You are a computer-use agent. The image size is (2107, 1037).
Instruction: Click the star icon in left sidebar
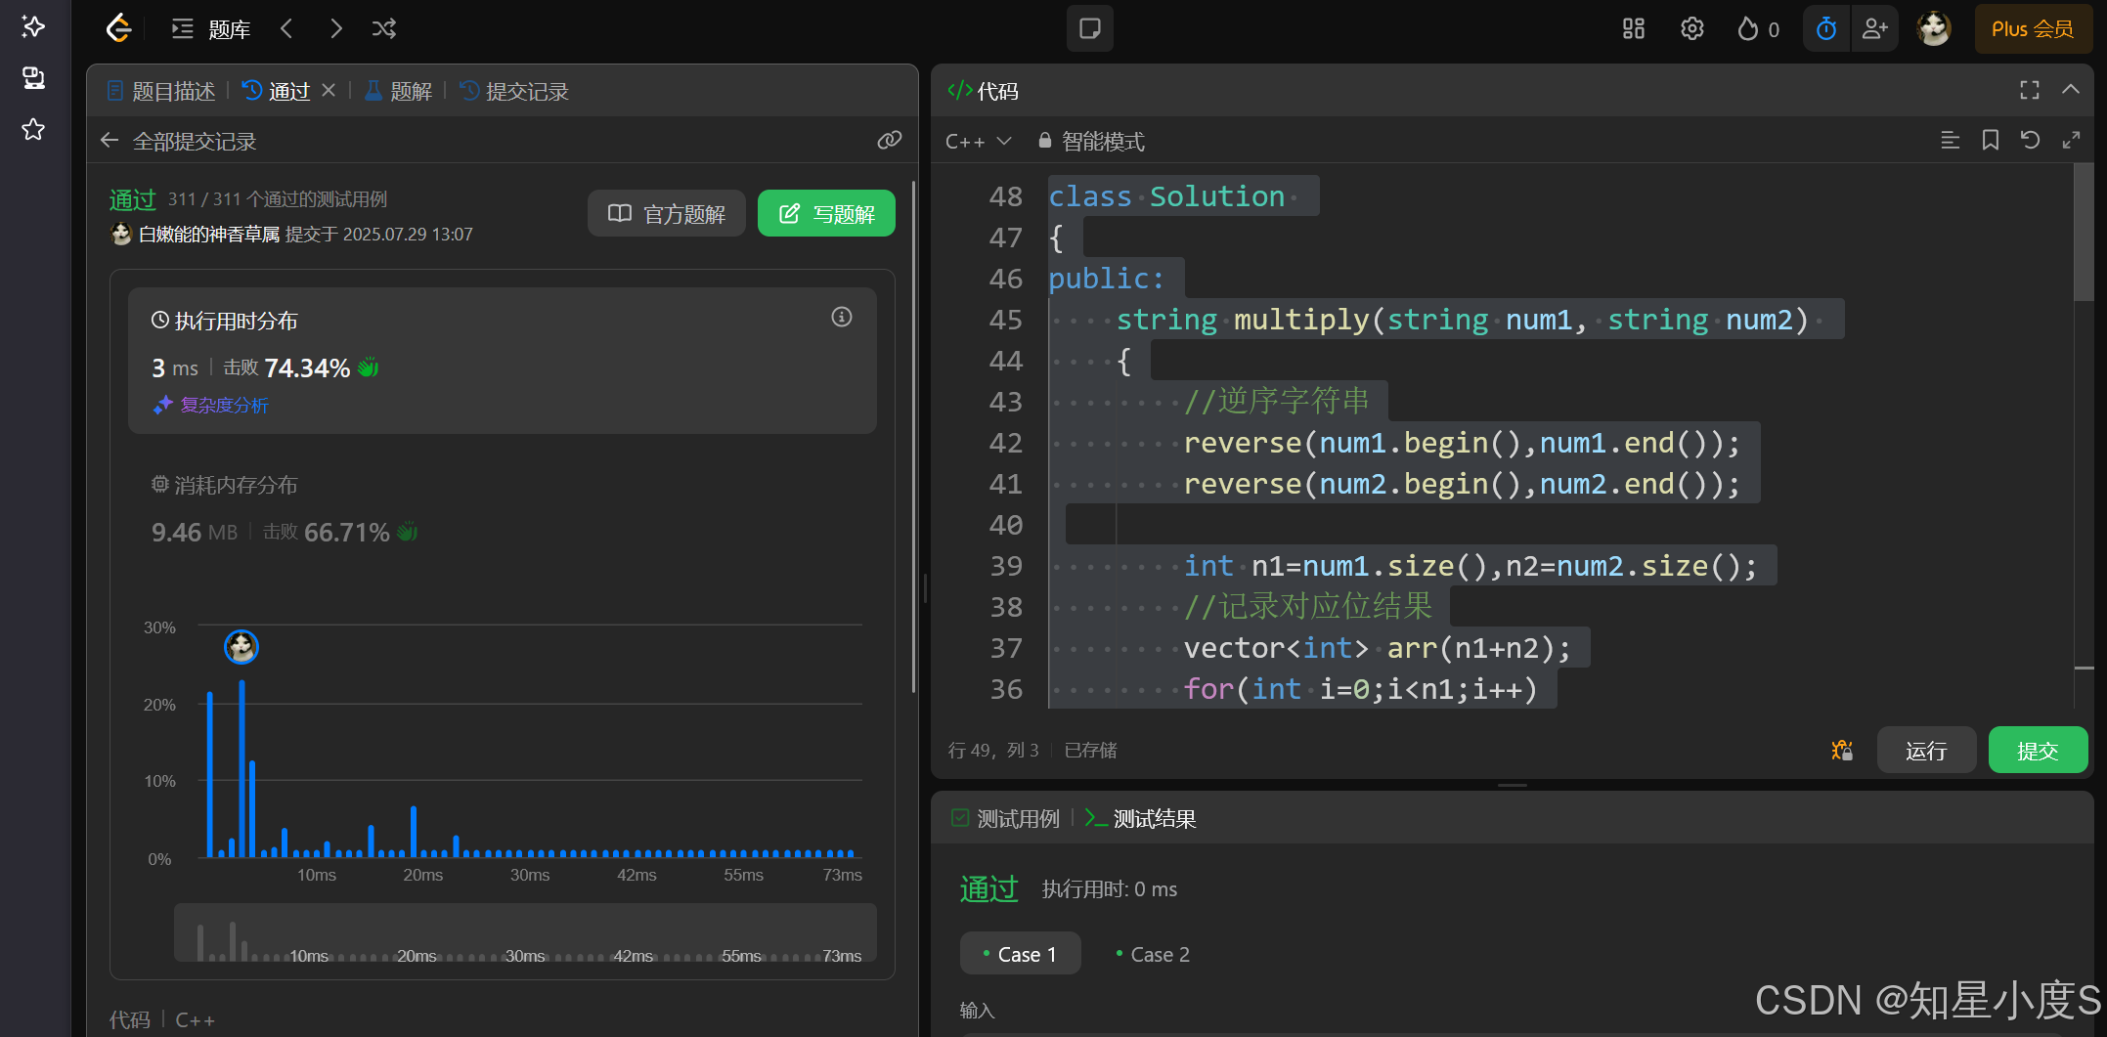tap(33, 129)
